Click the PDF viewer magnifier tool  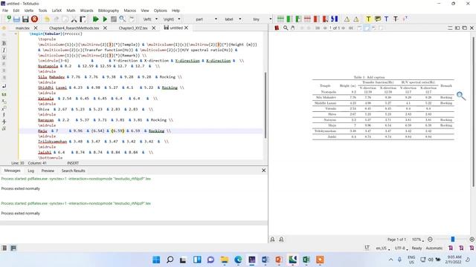point(286,28)
